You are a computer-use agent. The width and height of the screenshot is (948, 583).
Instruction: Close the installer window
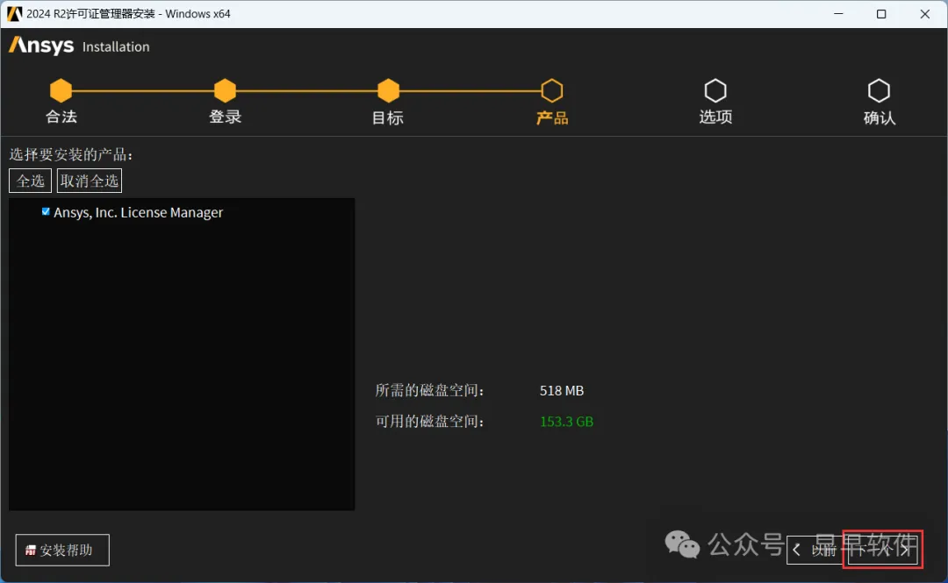pos(925,13)
